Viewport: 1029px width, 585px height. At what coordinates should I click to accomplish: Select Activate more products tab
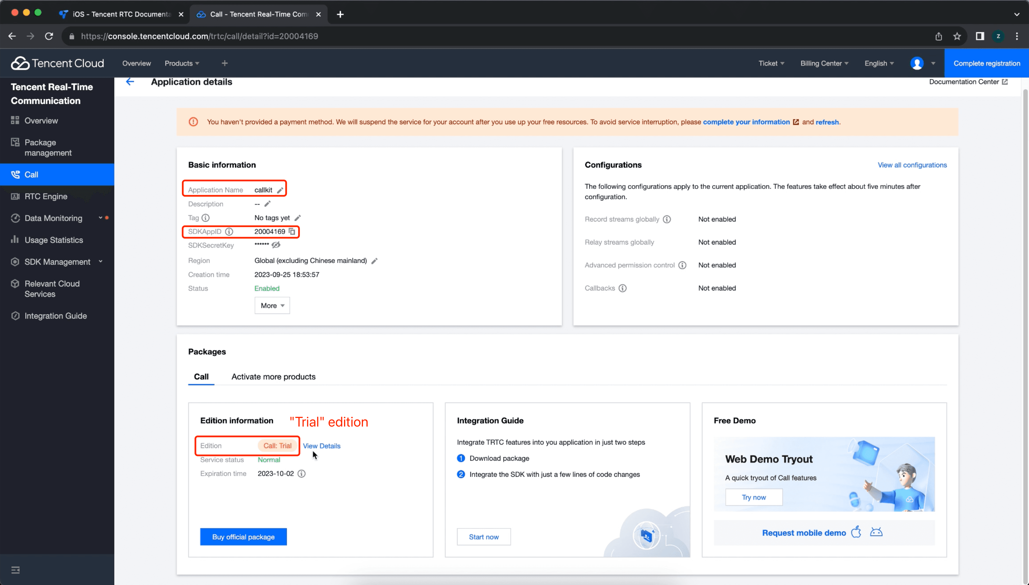click(x=274, y=376)
